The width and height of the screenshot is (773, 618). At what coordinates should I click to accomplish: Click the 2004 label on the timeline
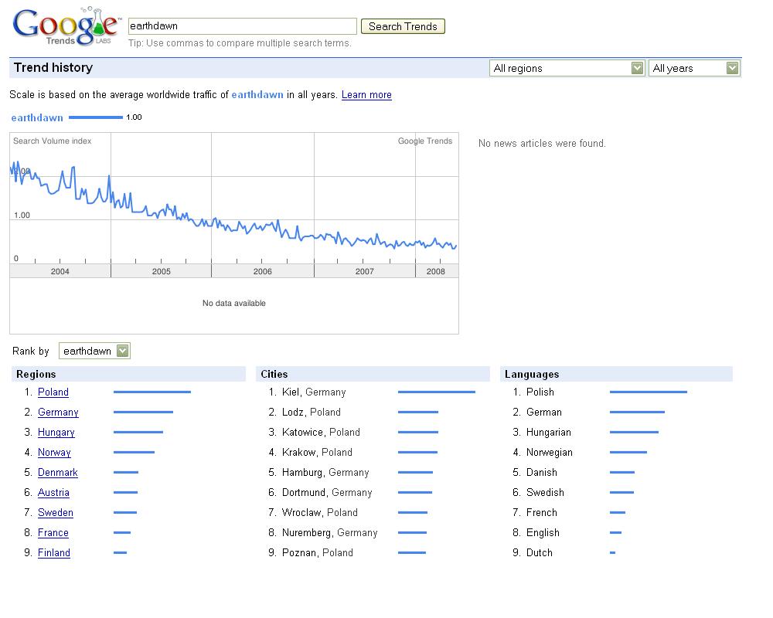60,271
